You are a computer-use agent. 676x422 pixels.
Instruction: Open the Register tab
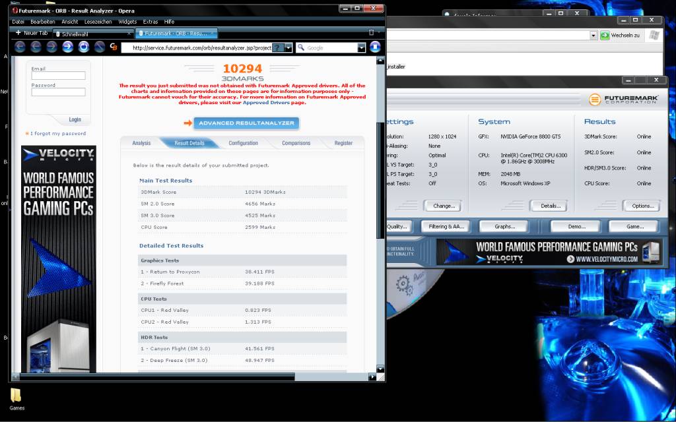coord(343,143)
